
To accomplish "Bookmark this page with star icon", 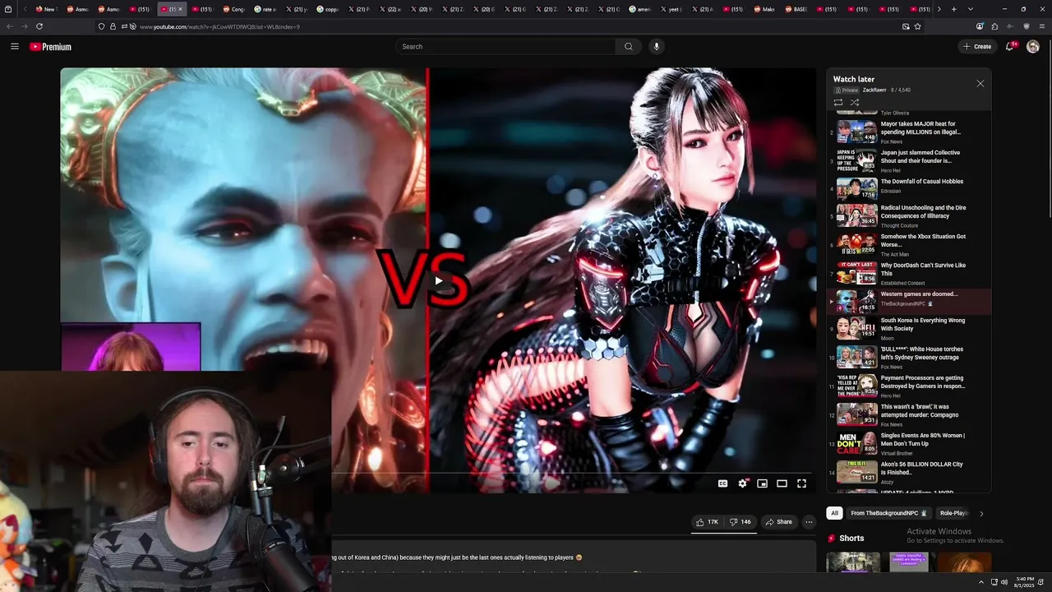I will click(x=918, y=26).
